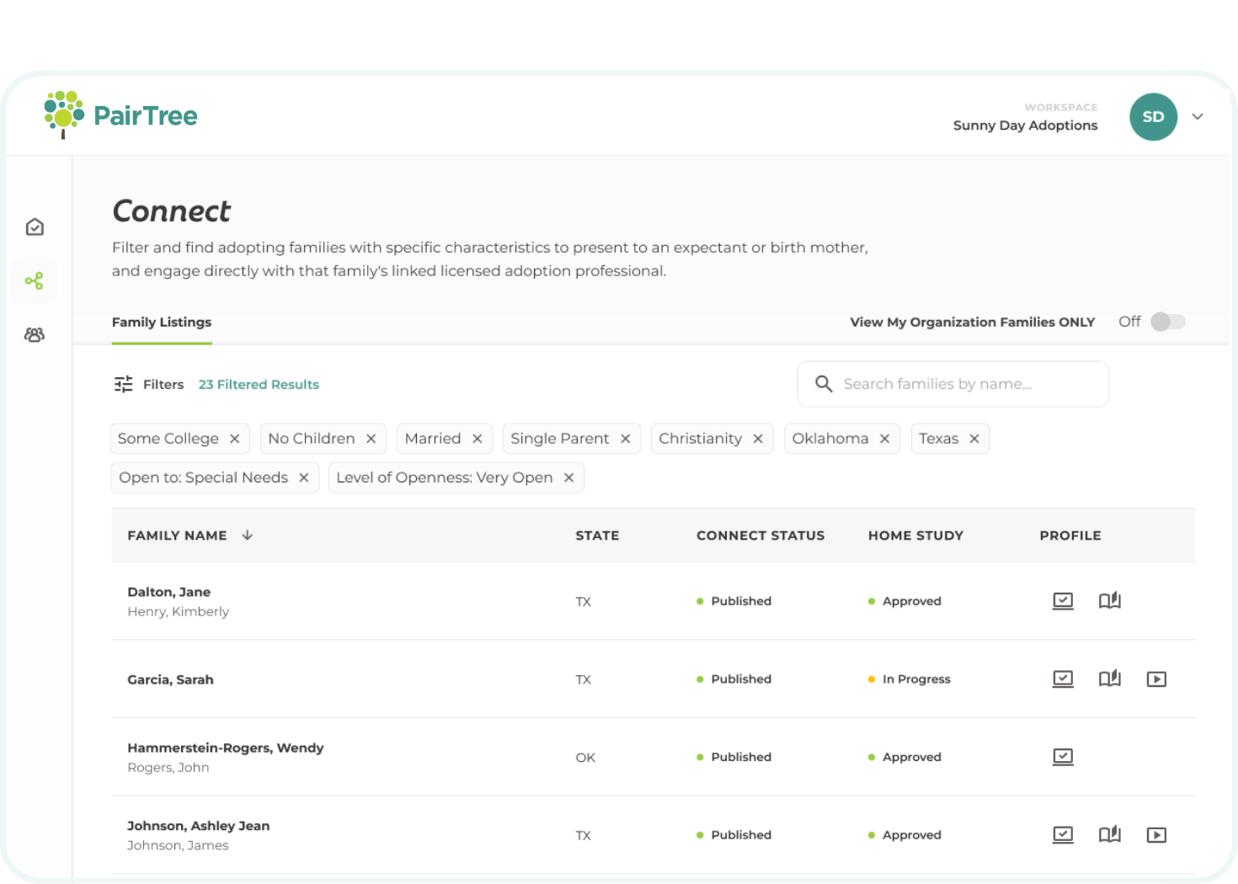
Task: Open Garcia, Sarah's profile book icon
Action: click(1109, 679)
